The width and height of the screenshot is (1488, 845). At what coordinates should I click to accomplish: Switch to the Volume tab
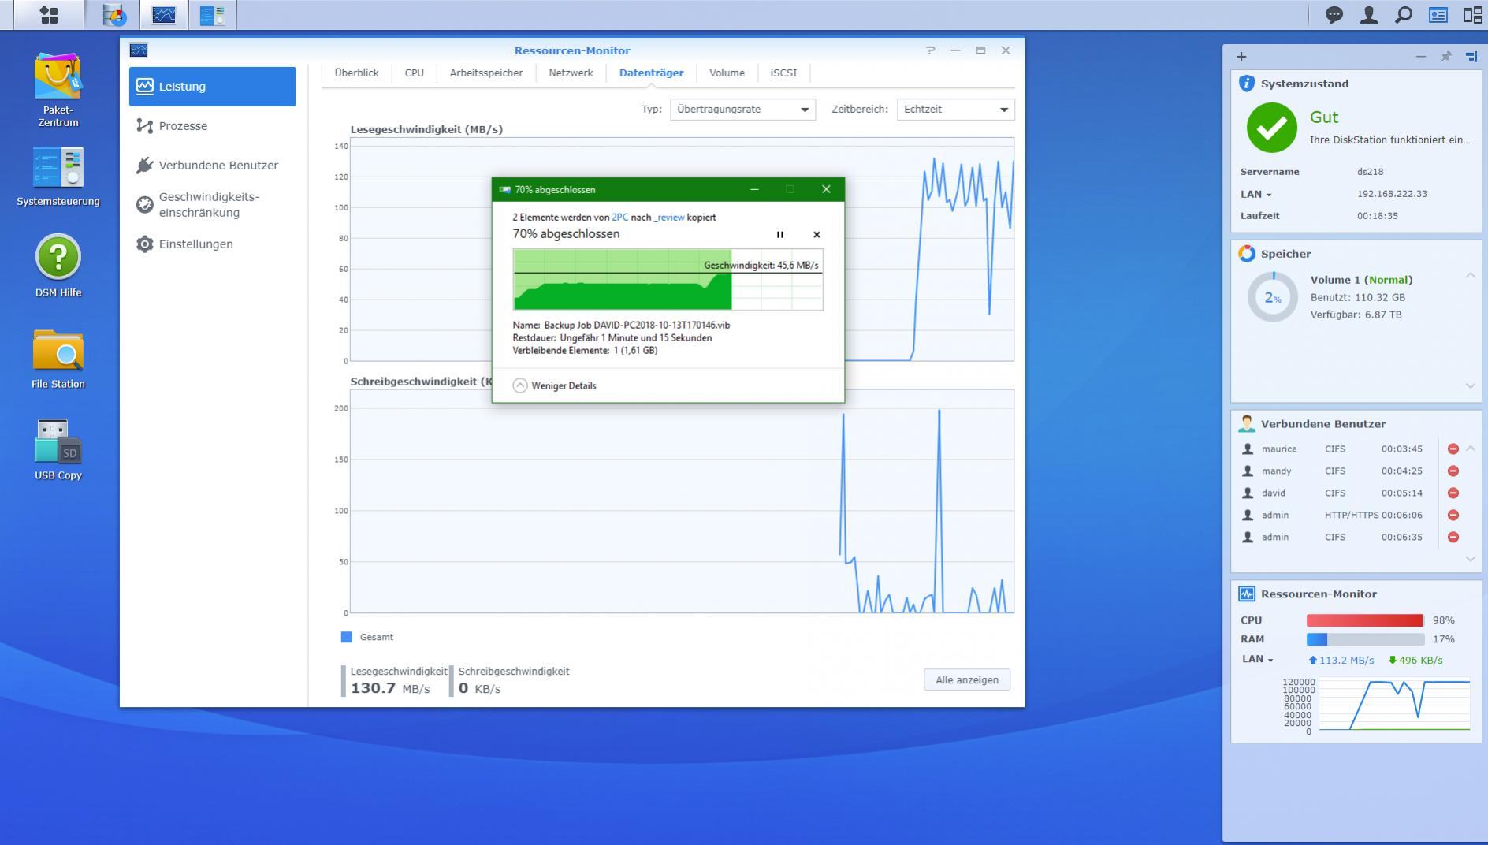(x=727, y=73)
